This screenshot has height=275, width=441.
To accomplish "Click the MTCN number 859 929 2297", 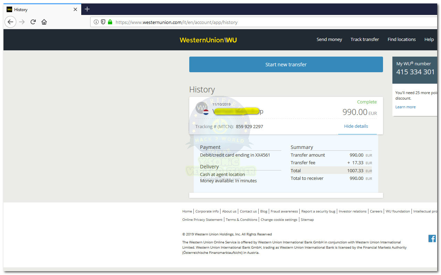I will tap(249, 126).
